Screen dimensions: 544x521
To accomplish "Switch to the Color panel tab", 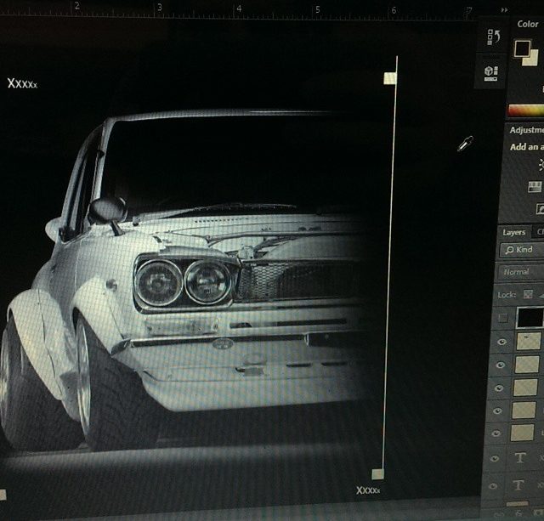I will [x=528, y=24].
